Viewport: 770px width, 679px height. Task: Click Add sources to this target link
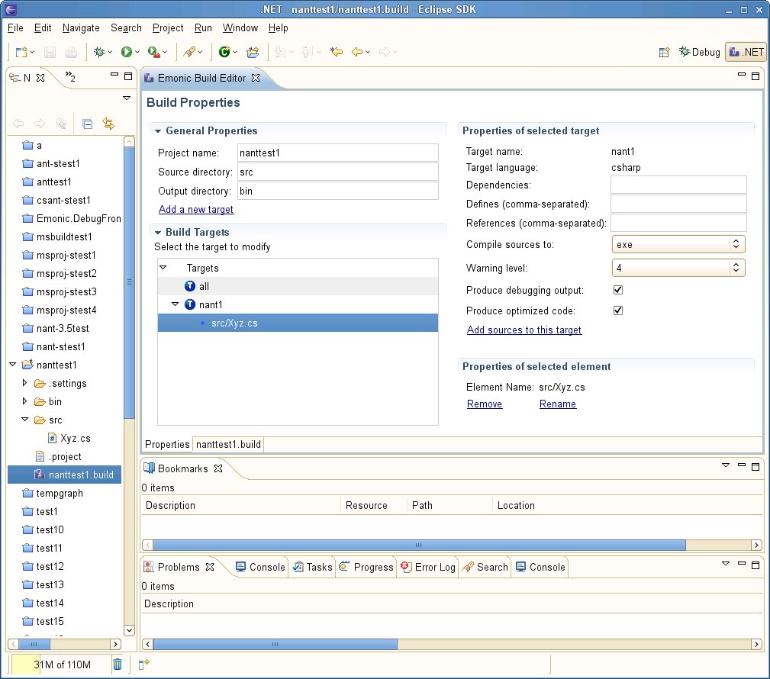click(524, 330)
